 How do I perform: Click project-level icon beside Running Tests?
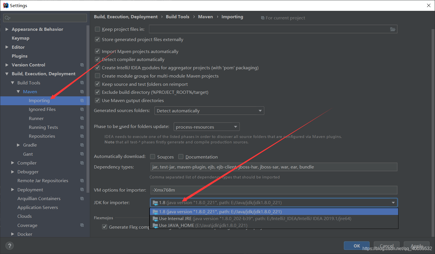point(82,127)
